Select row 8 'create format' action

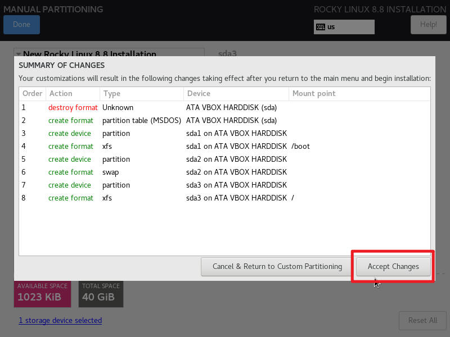tap(71, 198)
